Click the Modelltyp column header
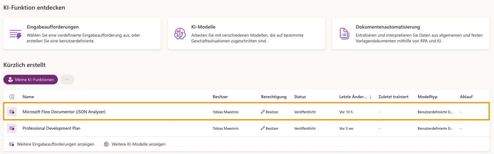Image resolution: width=494 pixels, height=154 pixels. (427, 97)
